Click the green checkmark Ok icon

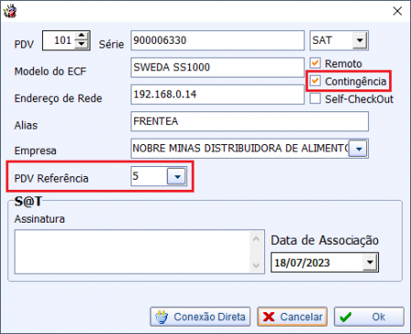tap(346, 318)
